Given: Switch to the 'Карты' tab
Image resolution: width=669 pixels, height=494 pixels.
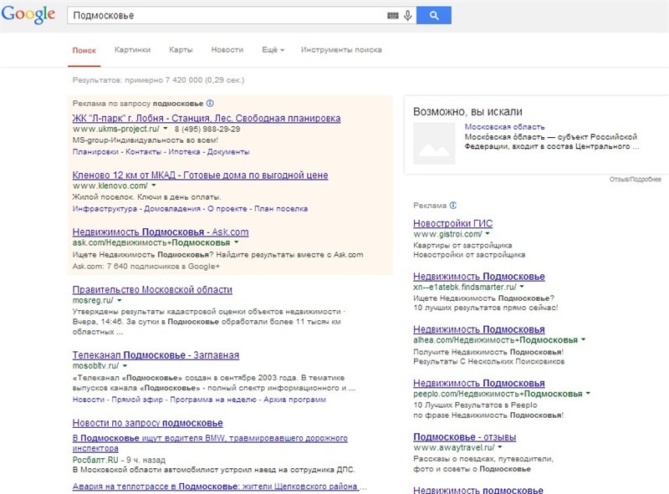Looking at the screenshot, I should [181, 50].
